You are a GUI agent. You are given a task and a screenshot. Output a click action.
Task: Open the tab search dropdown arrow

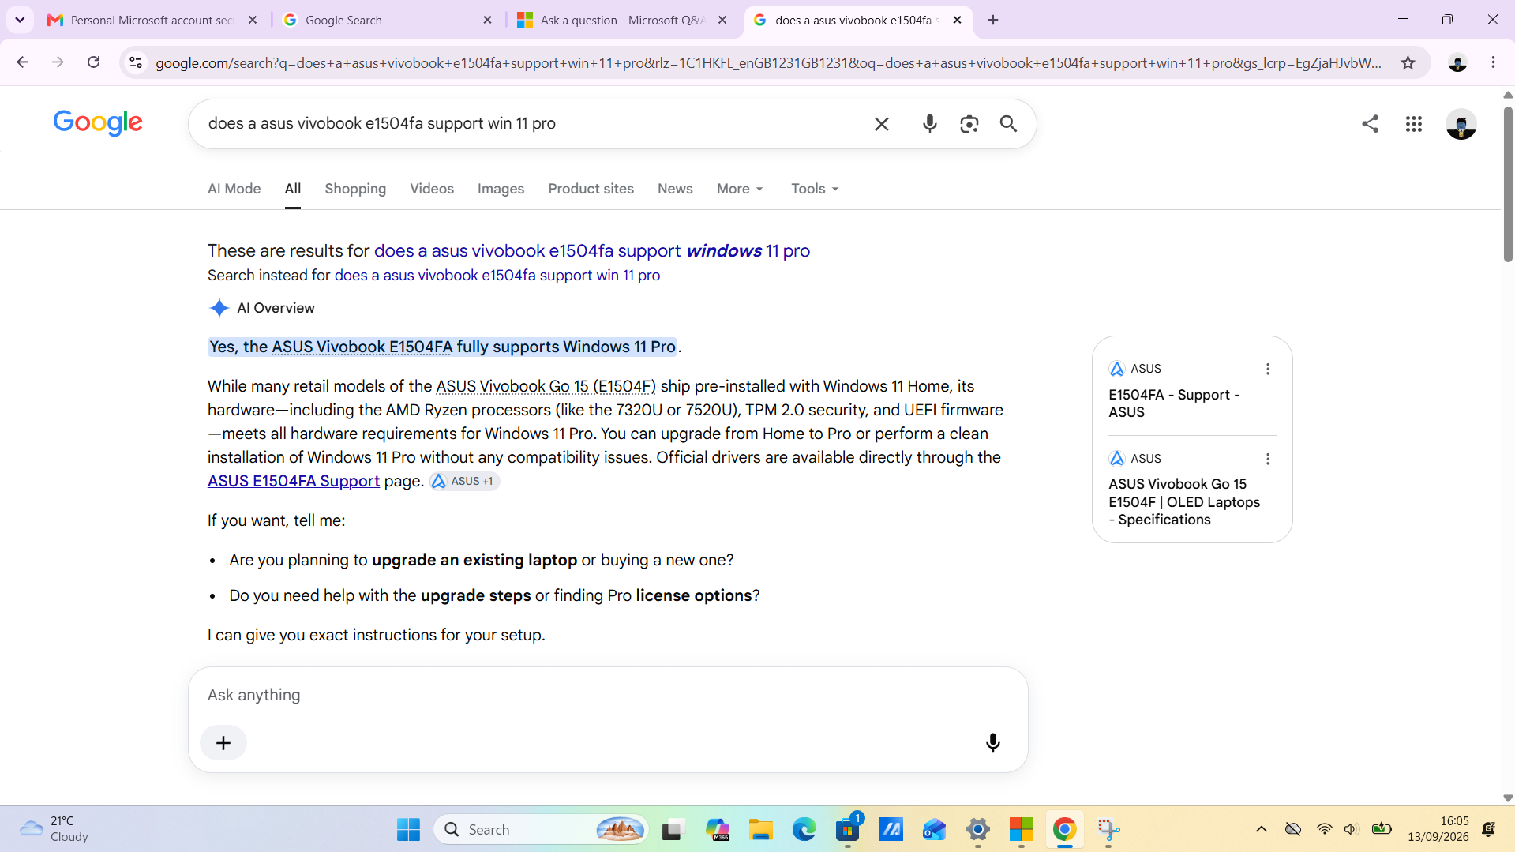(x=20, y=20)
